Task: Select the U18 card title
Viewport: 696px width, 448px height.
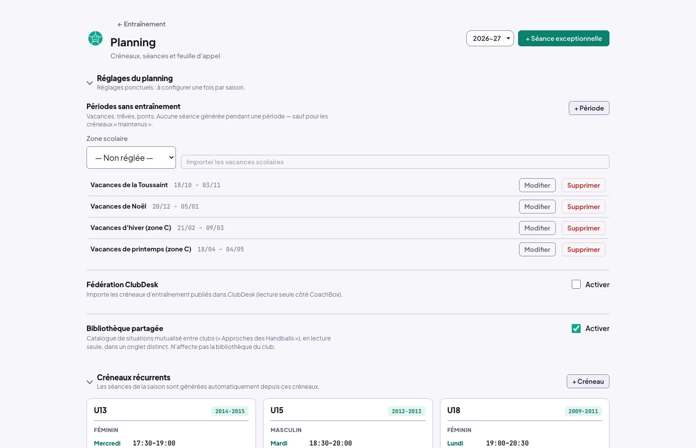Action: click(453, 410)
